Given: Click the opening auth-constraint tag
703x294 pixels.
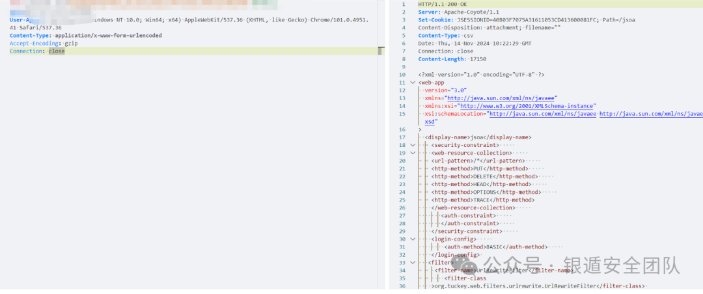Looking at the screenshot, I should (469, 215).
